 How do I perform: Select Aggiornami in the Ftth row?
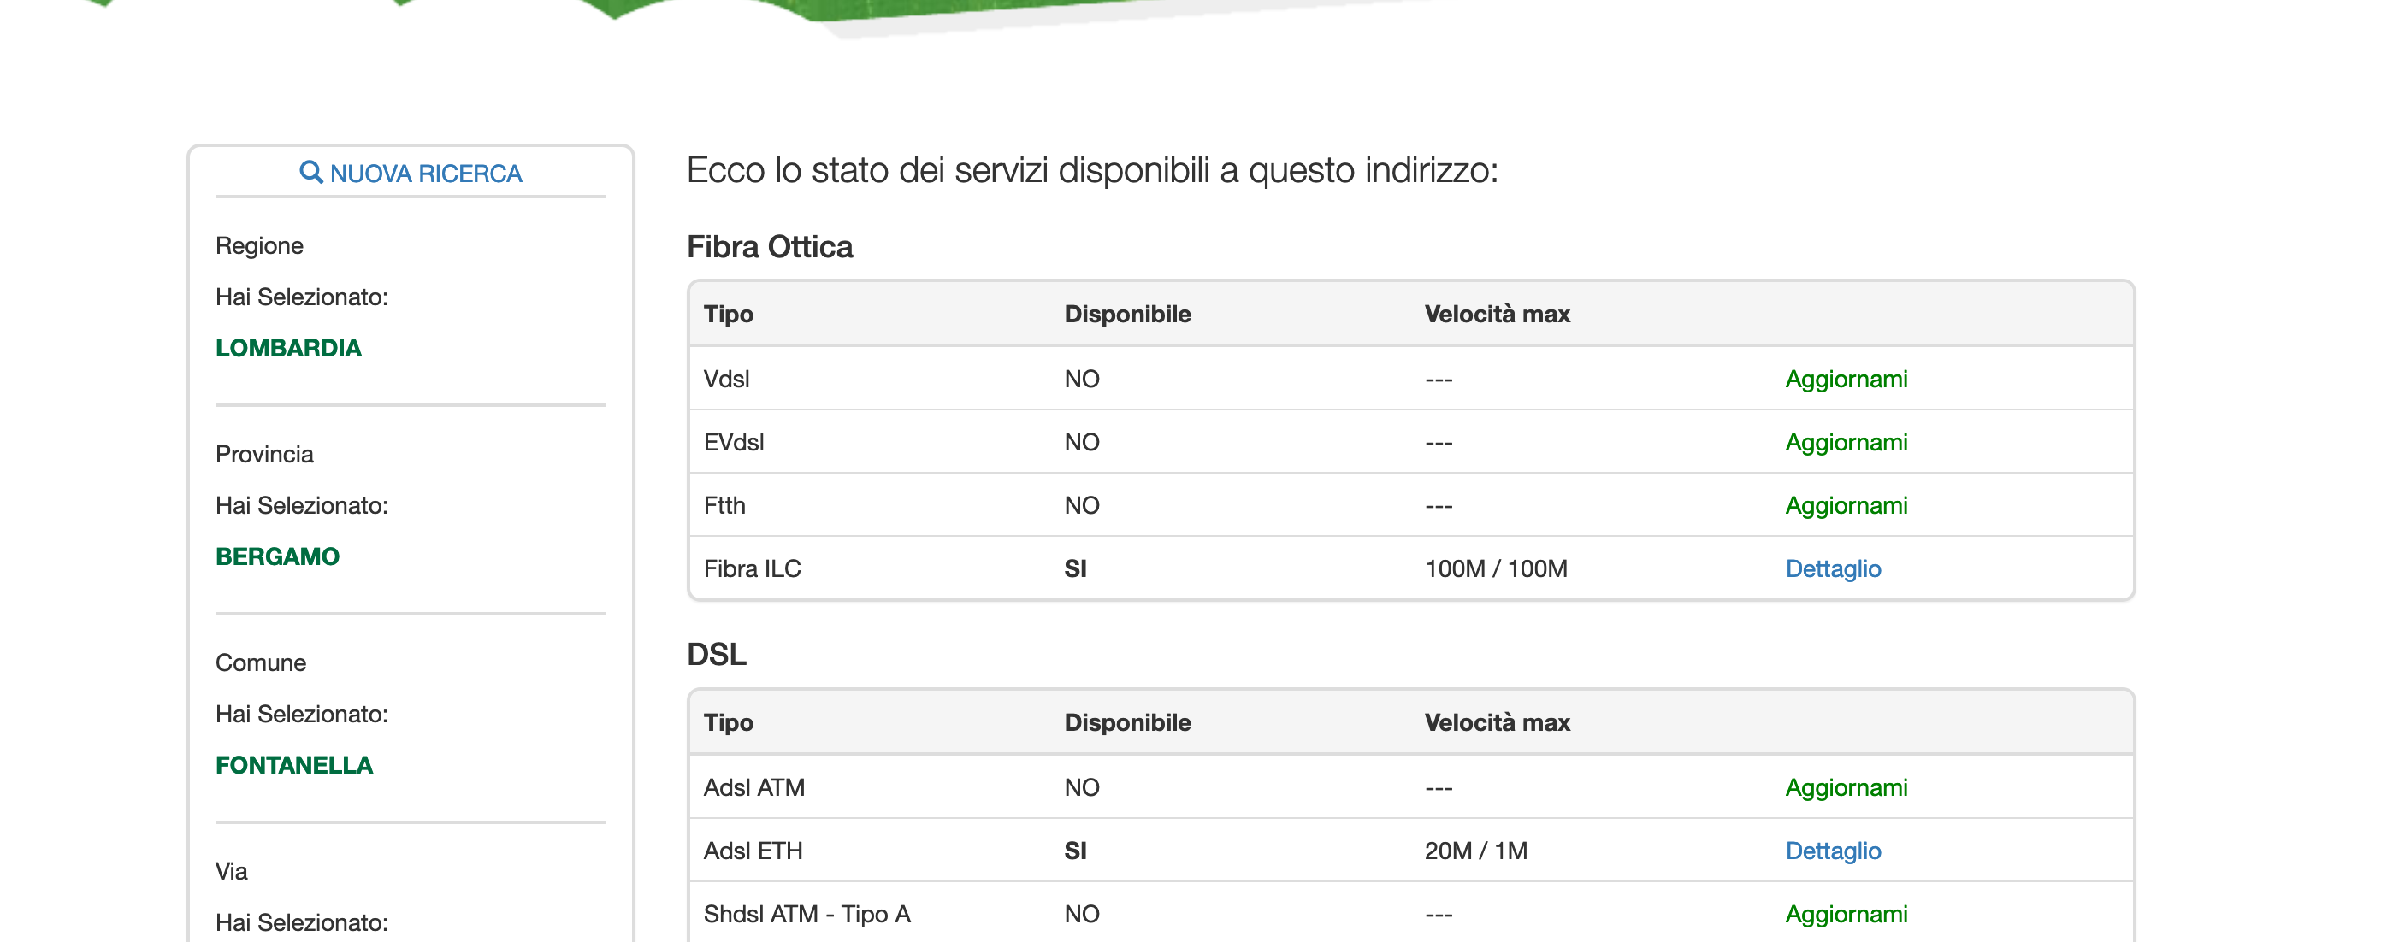pos(1846,505)
